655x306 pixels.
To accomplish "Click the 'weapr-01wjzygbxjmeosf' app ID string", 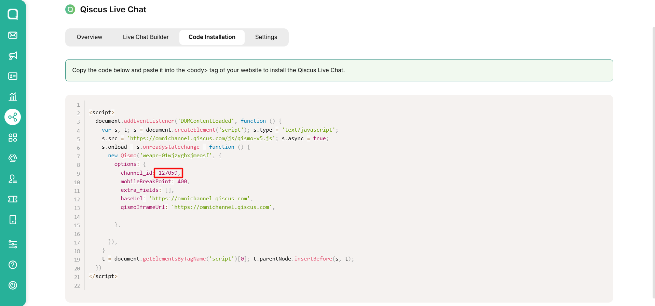I will (176, 156).
